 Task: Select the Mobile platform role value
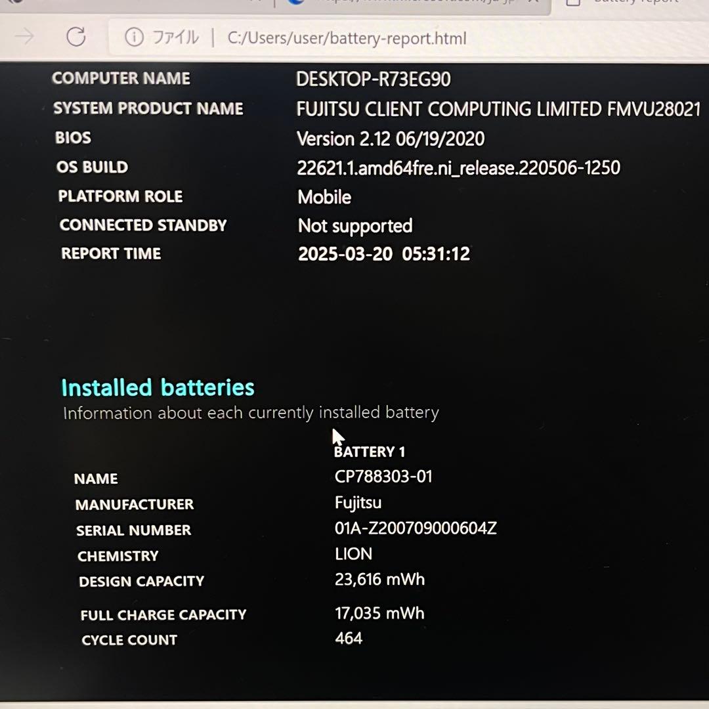coord(324,197)
